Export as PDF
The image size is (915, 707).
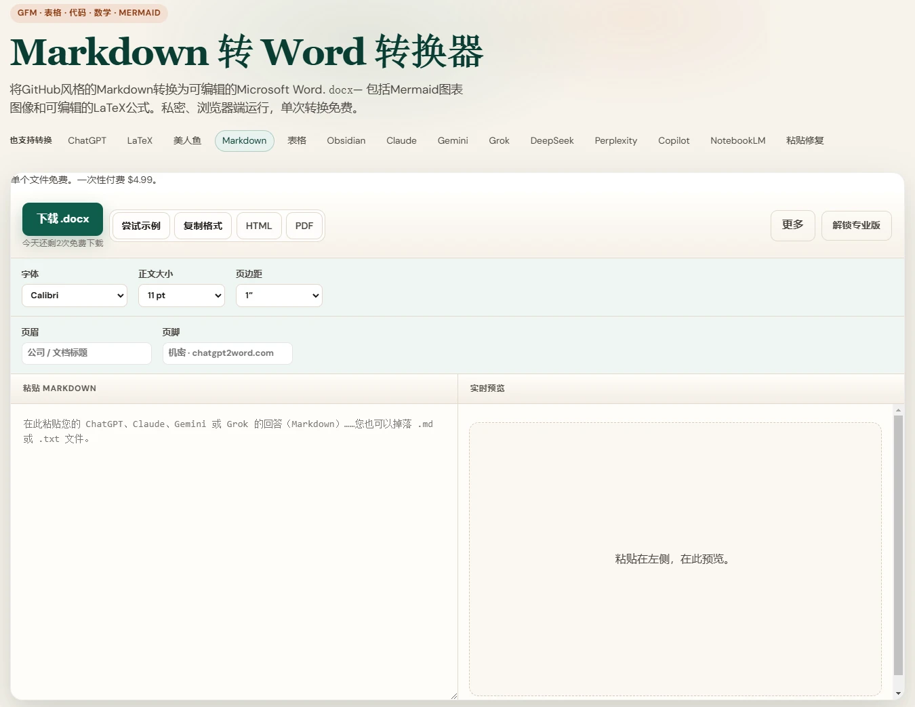(x=304, y=226)
